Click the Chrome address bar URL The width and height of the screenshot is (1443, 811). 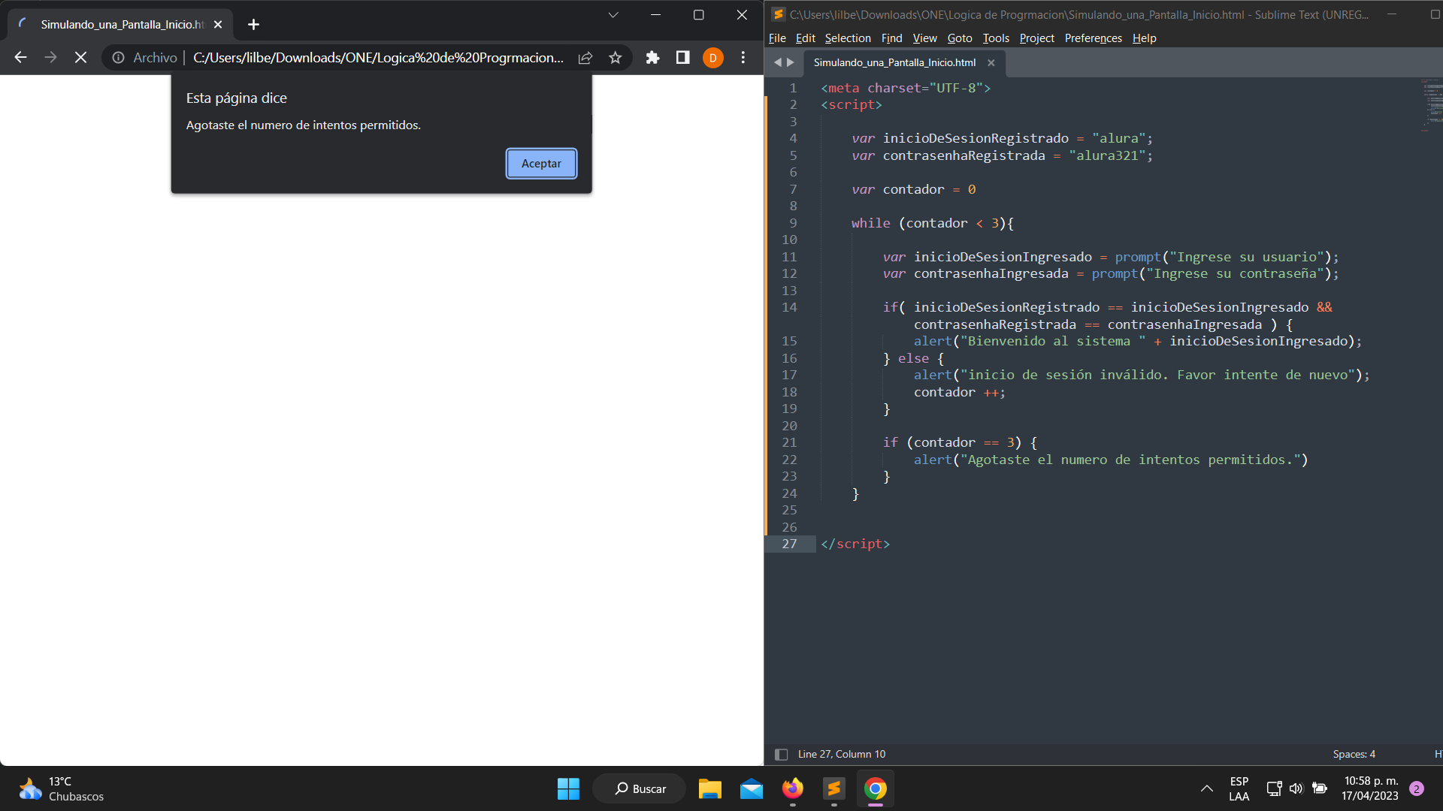coord(378,58)
